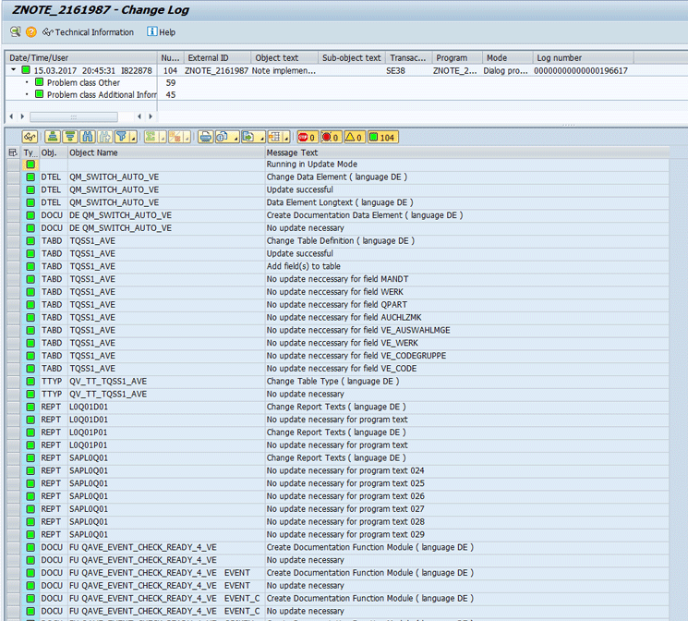This screenshot has height=621, width=688.
Task: Select Problem class Other tree entry
Action: (83, 82)
